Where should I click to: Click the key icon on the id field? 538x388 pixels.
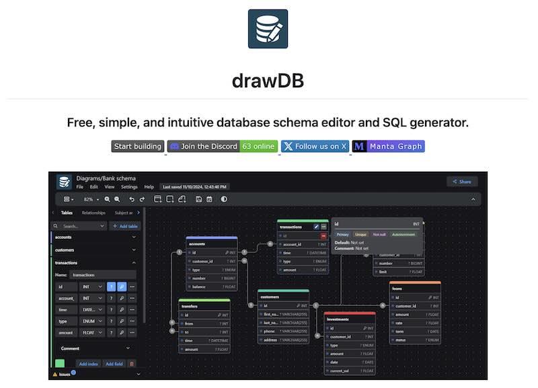121,286
